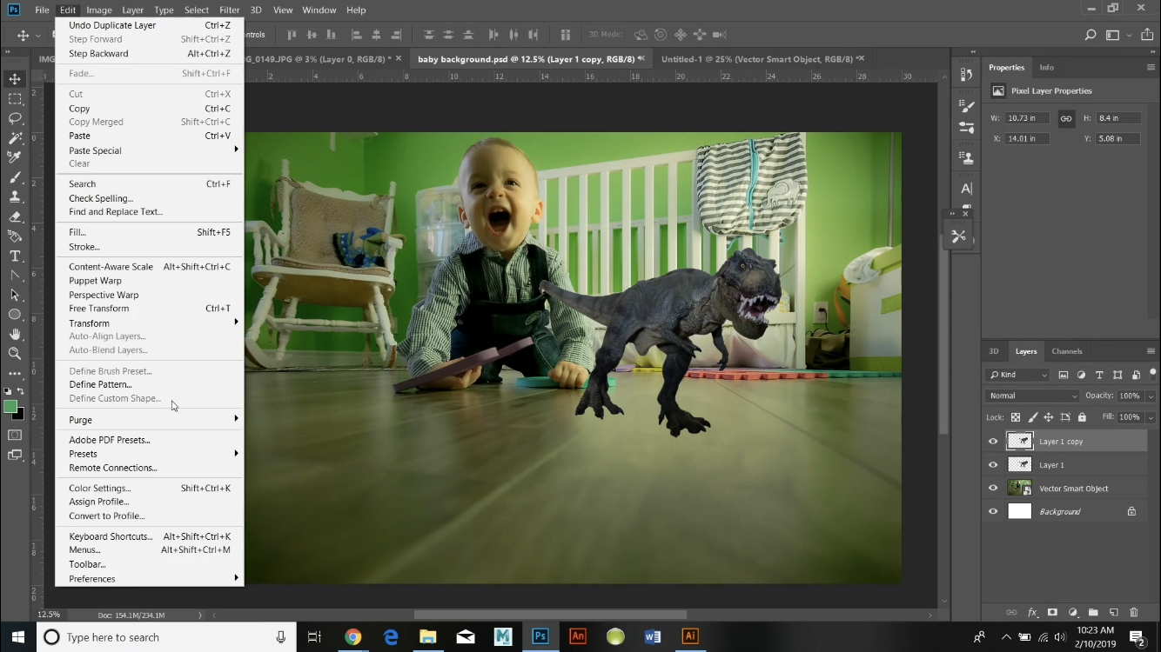Pick the Type tool

pyautogui.click(x=14, y=256)
